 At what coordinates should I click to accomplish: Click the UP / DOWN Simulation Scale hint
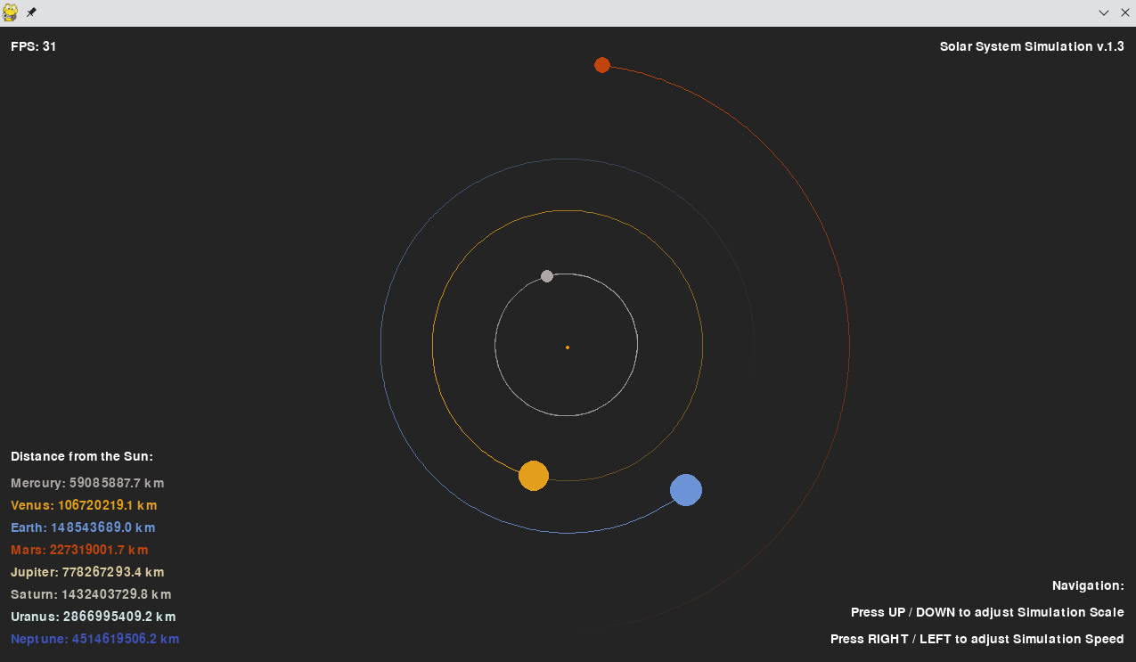click(x=987, y=612)
